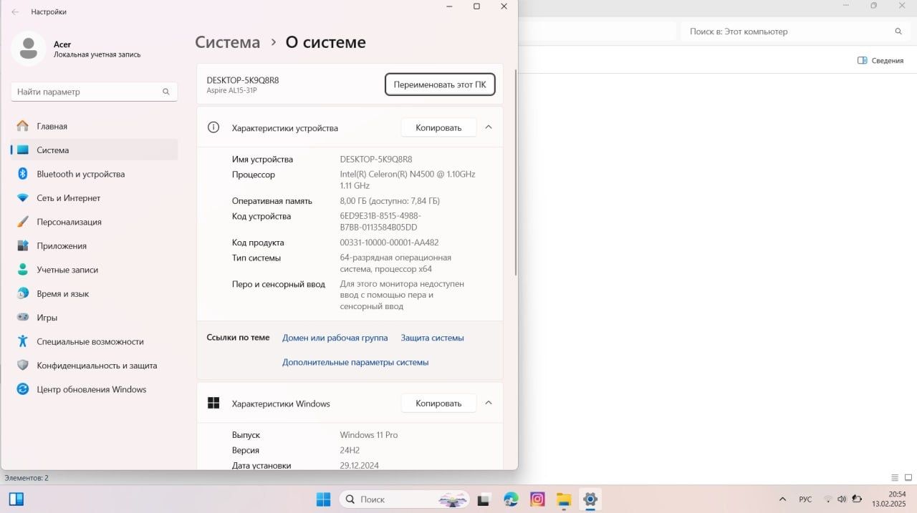Viewport: 917px width, 513px height.
Task: Click the Учетные записи person icon
Action: [23, 270]
